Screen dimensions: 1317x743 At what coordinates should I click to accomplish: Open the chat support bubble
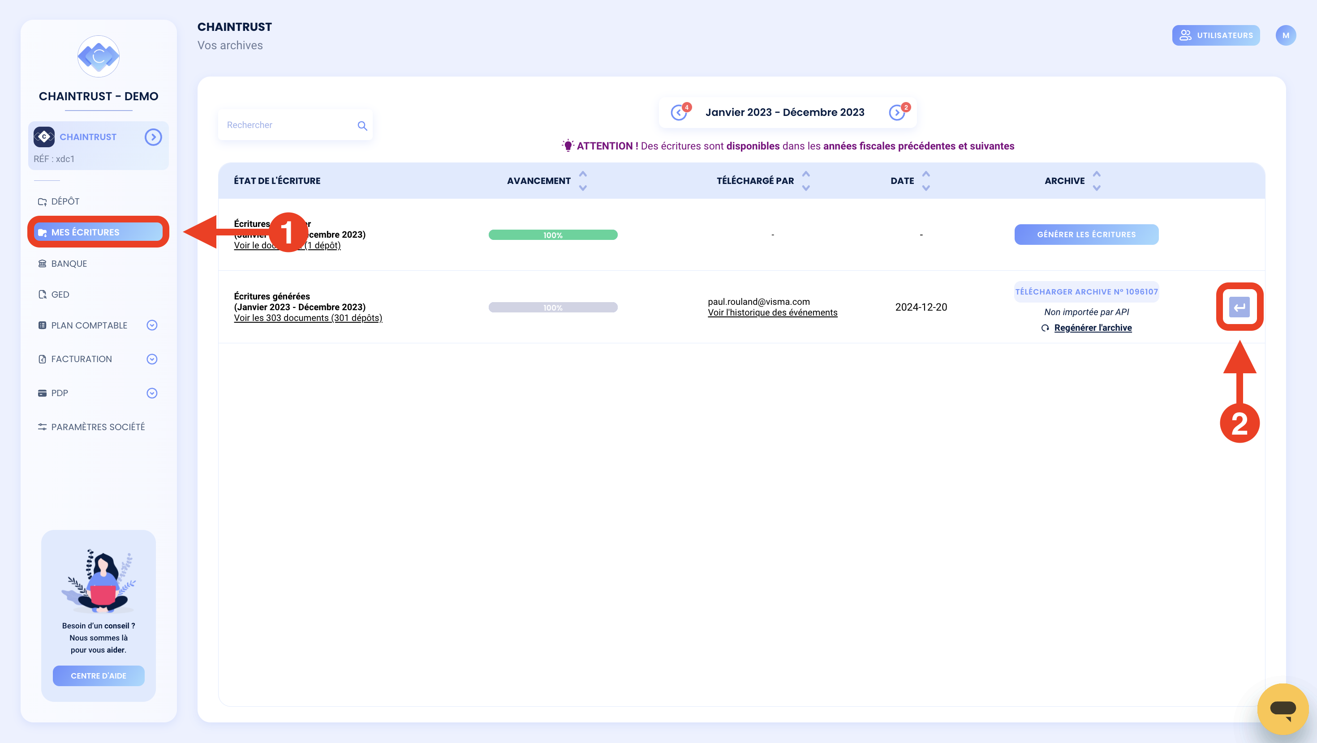(1283, 709)
